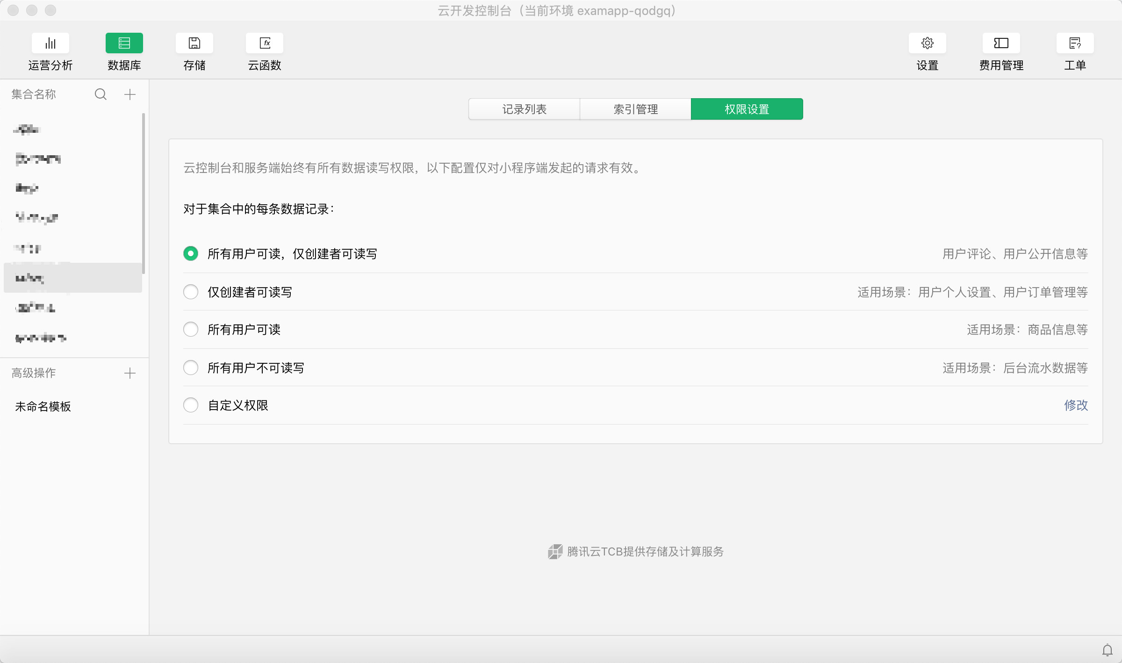Click the 数据库 database icon
Screen dimensions: 1122x663
click(x=124, y=43)
